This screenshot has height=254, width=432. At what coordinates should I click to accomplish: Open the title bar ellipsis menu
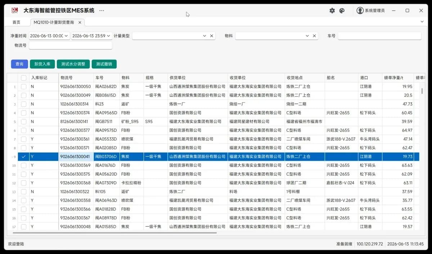coord(102,11)
